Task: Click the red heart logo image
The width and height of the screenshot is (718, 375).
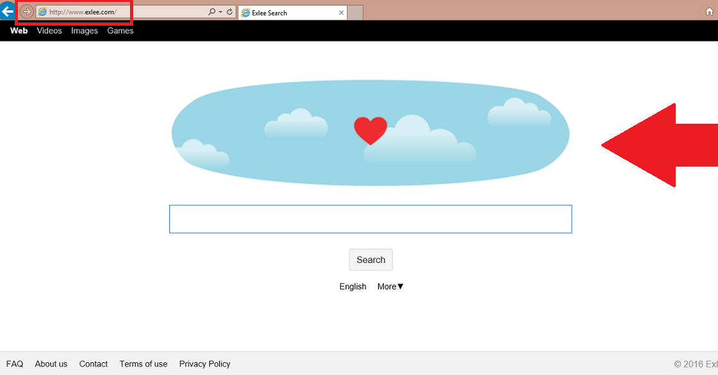Action: [370, 131]
